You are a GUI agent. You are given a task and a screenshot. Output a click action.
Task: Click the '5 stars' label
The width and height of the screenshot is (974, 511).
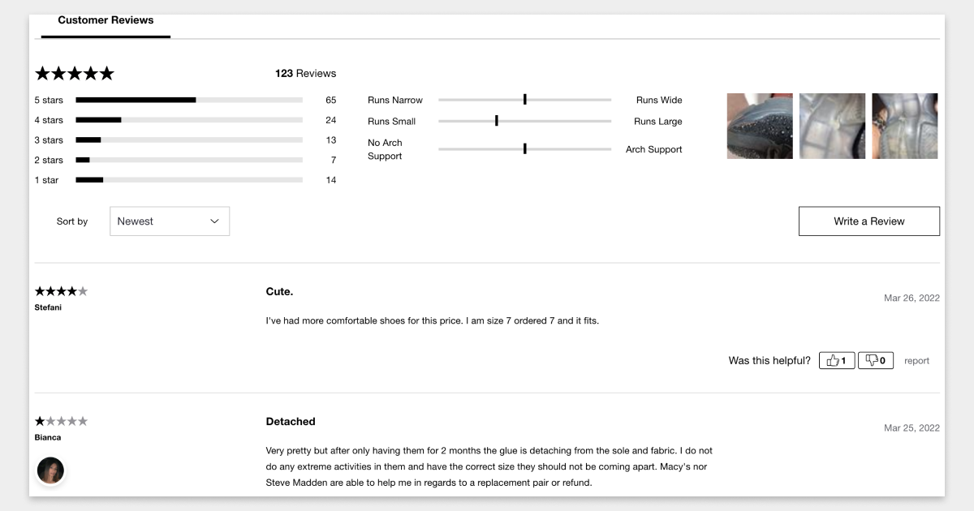pyautogui.click(x=49, y=101)
